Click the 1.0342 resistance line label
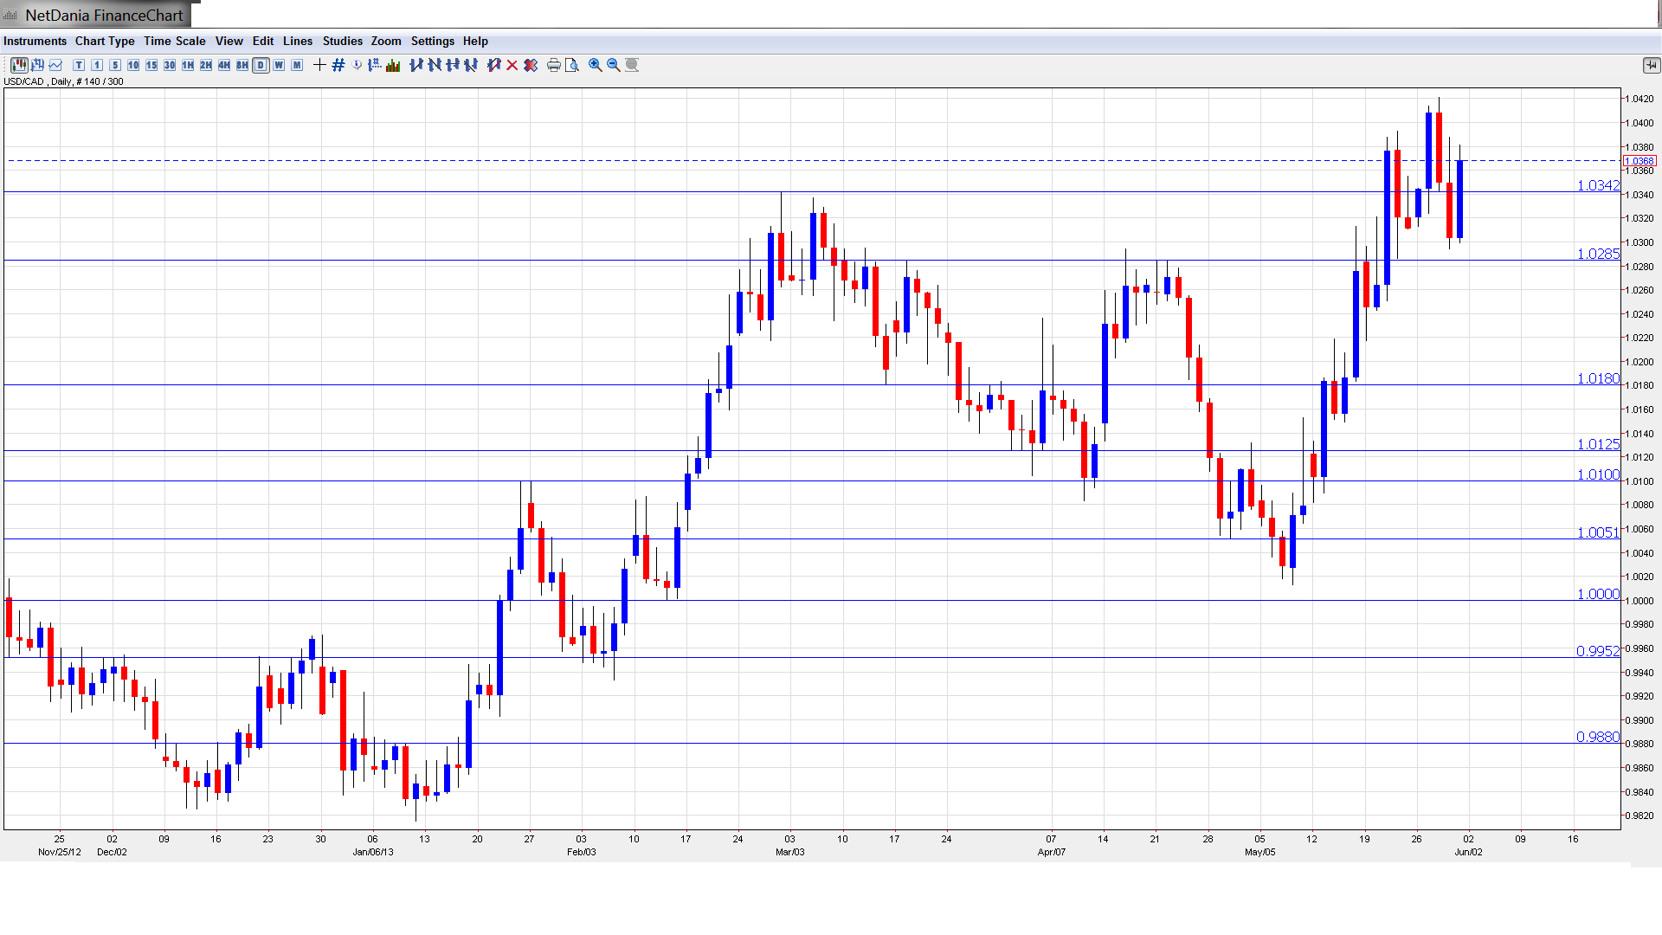The height and width of the screenshot is (935, 1662). point(1597,185)
